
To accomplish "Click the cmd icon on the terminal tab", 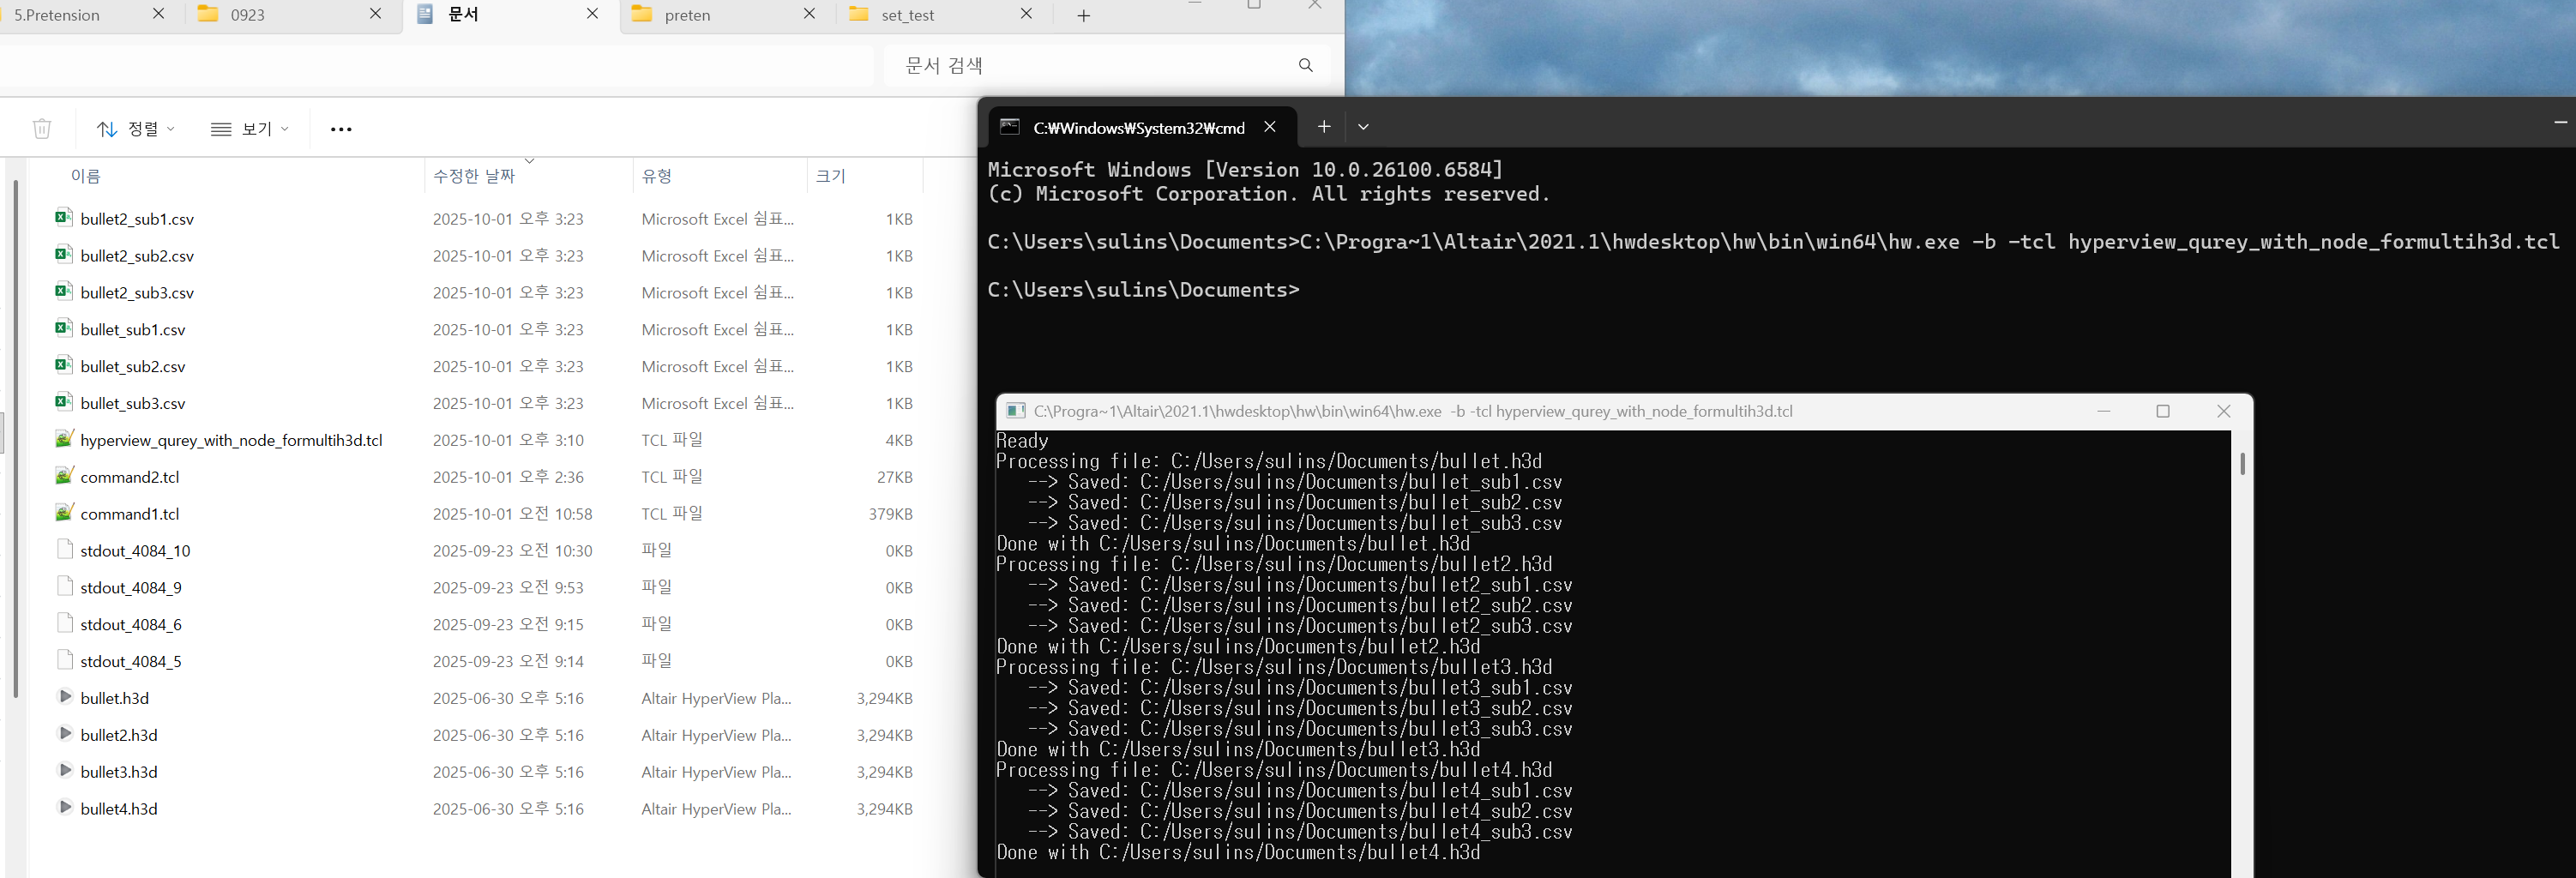I will (x=1010, y=127).
